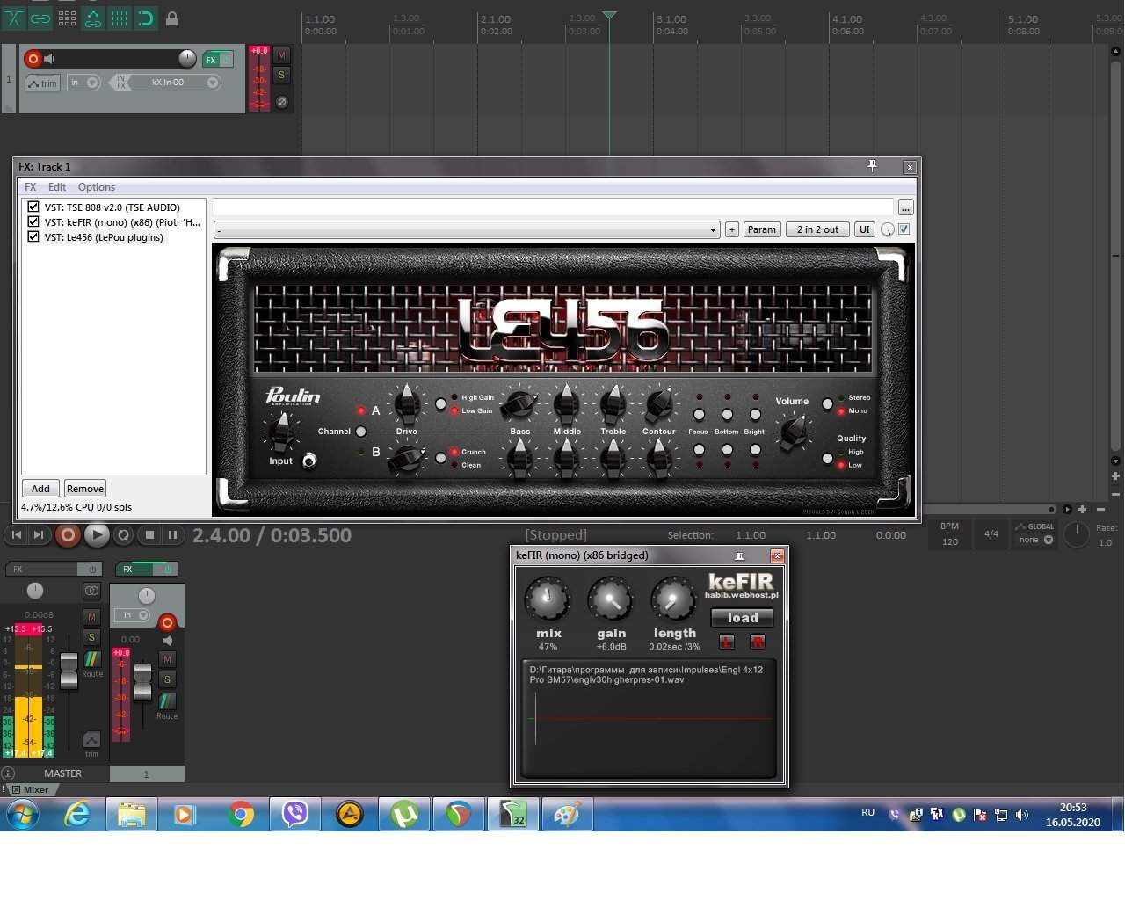Toggle the metronome grid lines icon
The image size is (1125, 900).
pos(120,18)
